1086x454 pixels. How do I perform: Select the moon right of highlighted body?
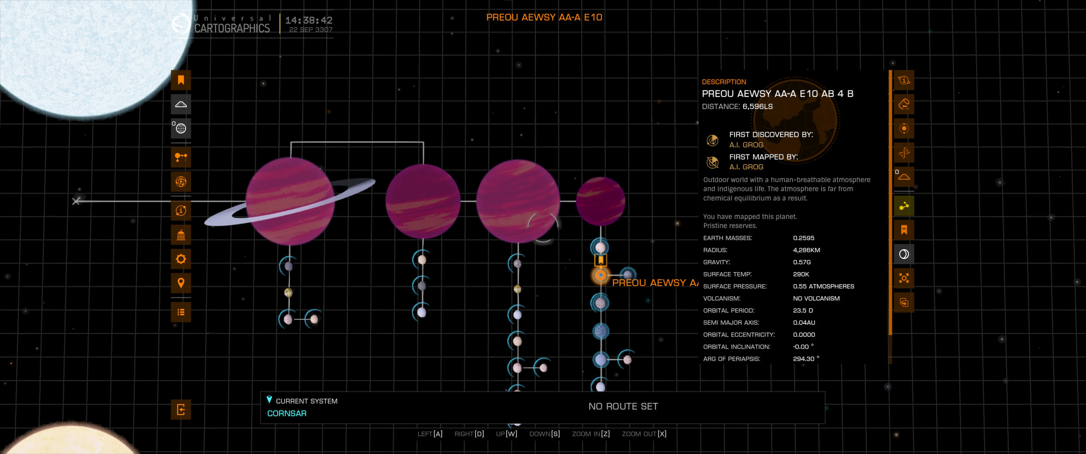click(628, 276)
